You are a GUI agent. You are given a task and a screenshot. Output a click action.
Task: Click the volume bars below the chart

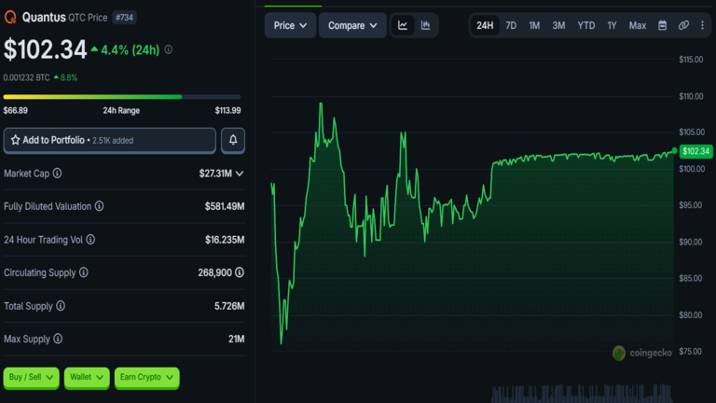tap(582, 393)
